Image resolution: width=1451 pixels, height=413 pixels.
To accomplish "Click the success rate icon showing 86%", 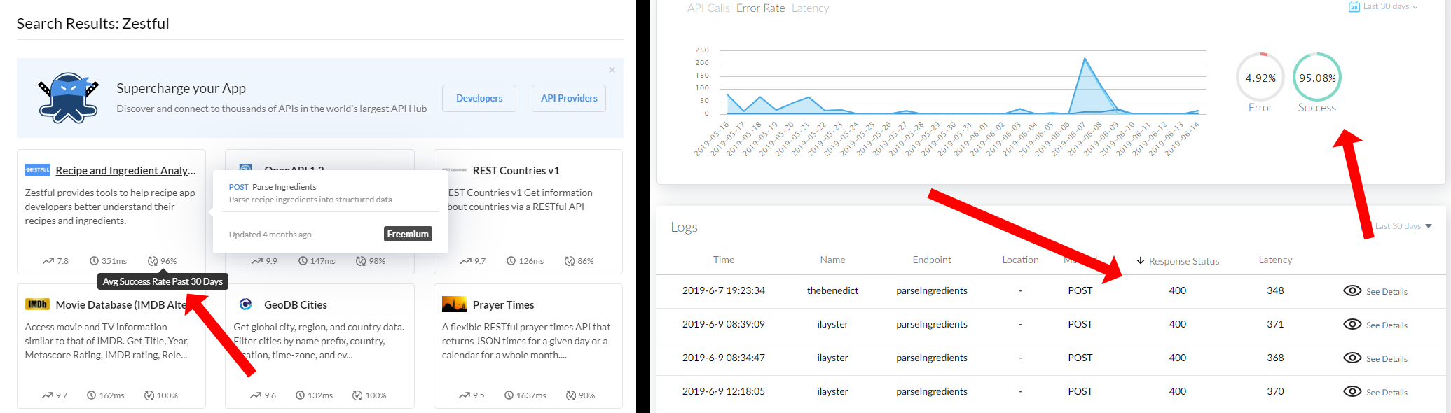I will 570,261.
